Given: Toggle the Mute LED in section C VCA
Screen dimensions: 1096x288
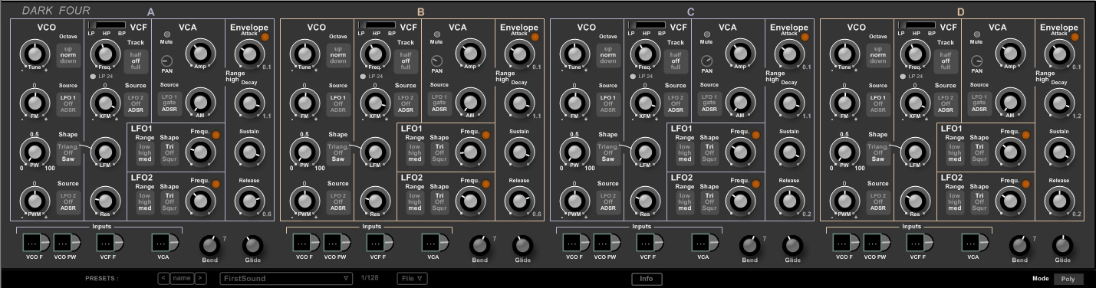Looking at the screenshot, I should click(x=706, y=34).
